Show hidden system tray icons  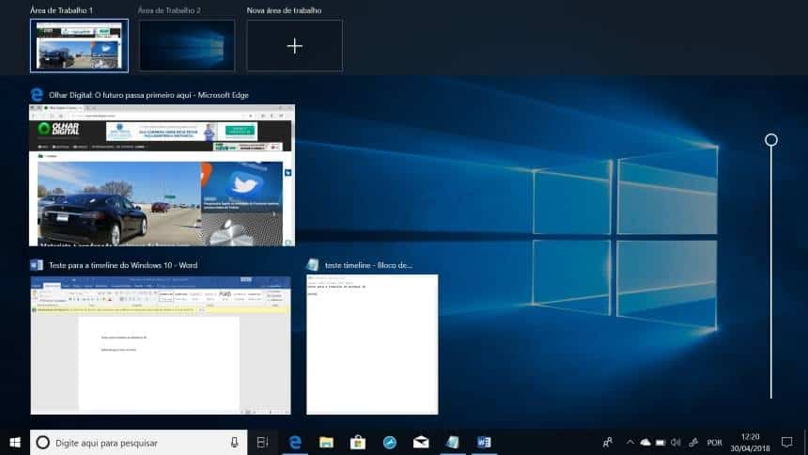tap(630, 442)
